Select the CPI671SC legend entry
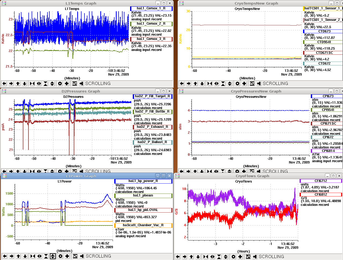 point(327,124)
